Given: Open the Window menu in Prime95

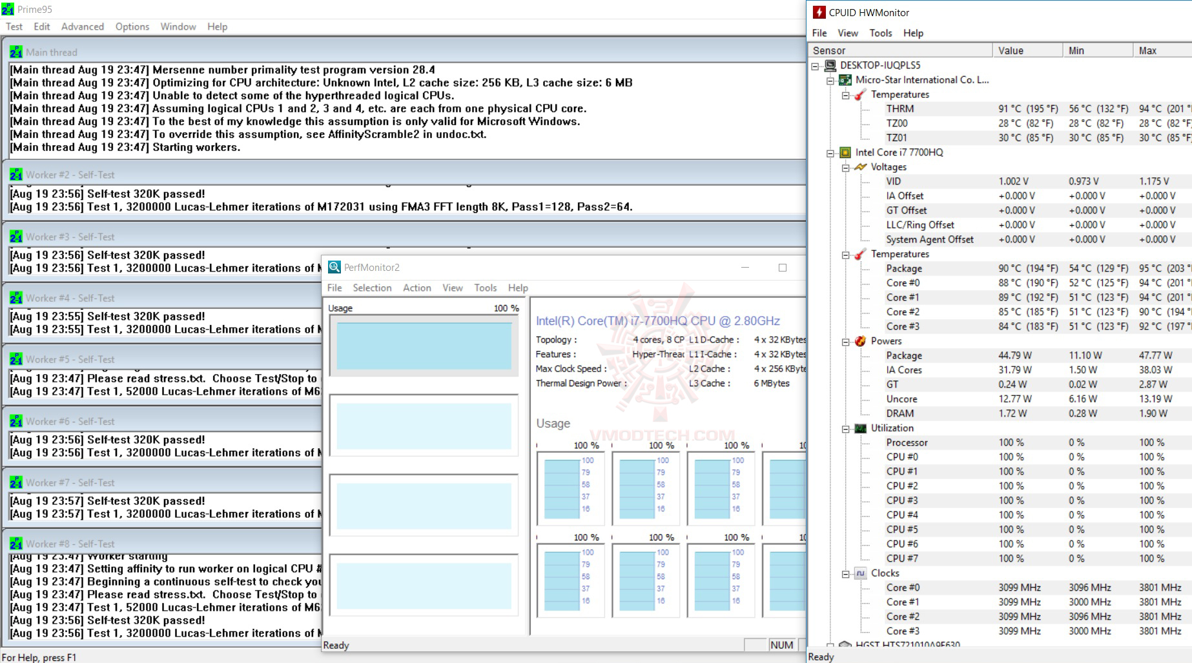Looking at the screenshot, I should coord(178,26).
